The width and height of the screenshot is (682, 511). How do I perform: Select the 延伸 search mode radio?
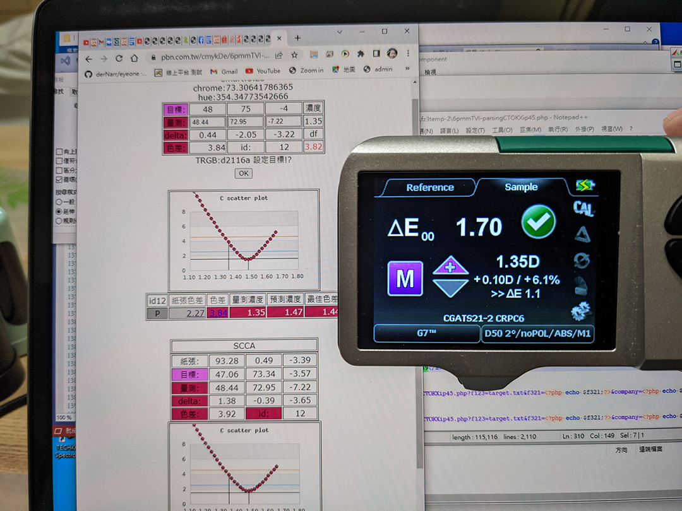[59, 211]
